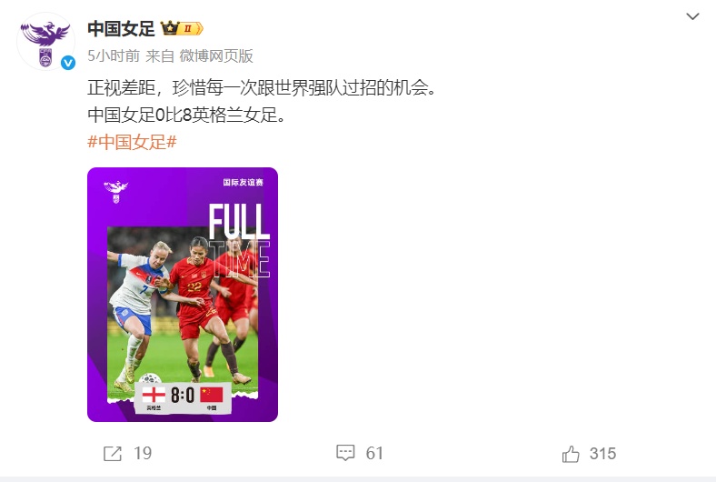Click the phoenix logo inside the poster
The height and width of the screenshot is (482, 716).
pos(116,191)
